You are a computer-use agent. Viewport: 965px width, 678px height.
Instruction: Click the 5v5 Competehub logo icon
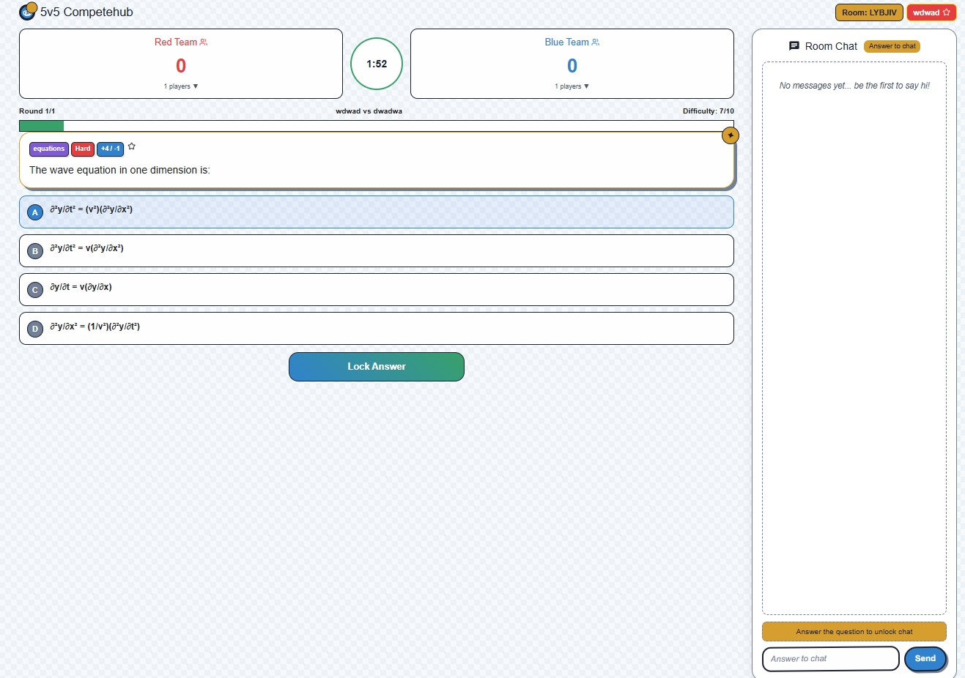click(27, 12)
